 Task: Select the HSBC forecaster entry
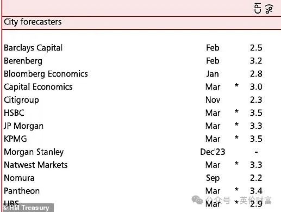14,113
